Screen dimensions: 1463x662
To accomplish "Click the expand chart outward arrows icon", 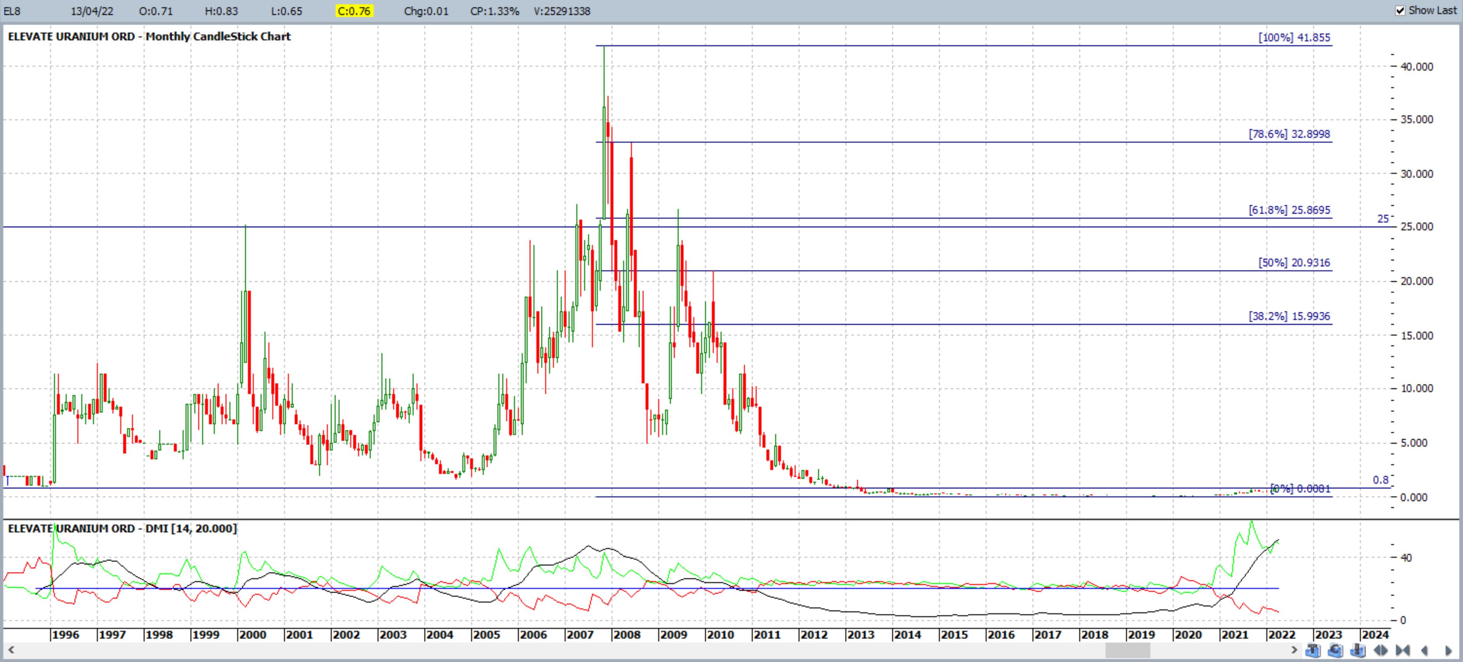I will pos(1381,650).
